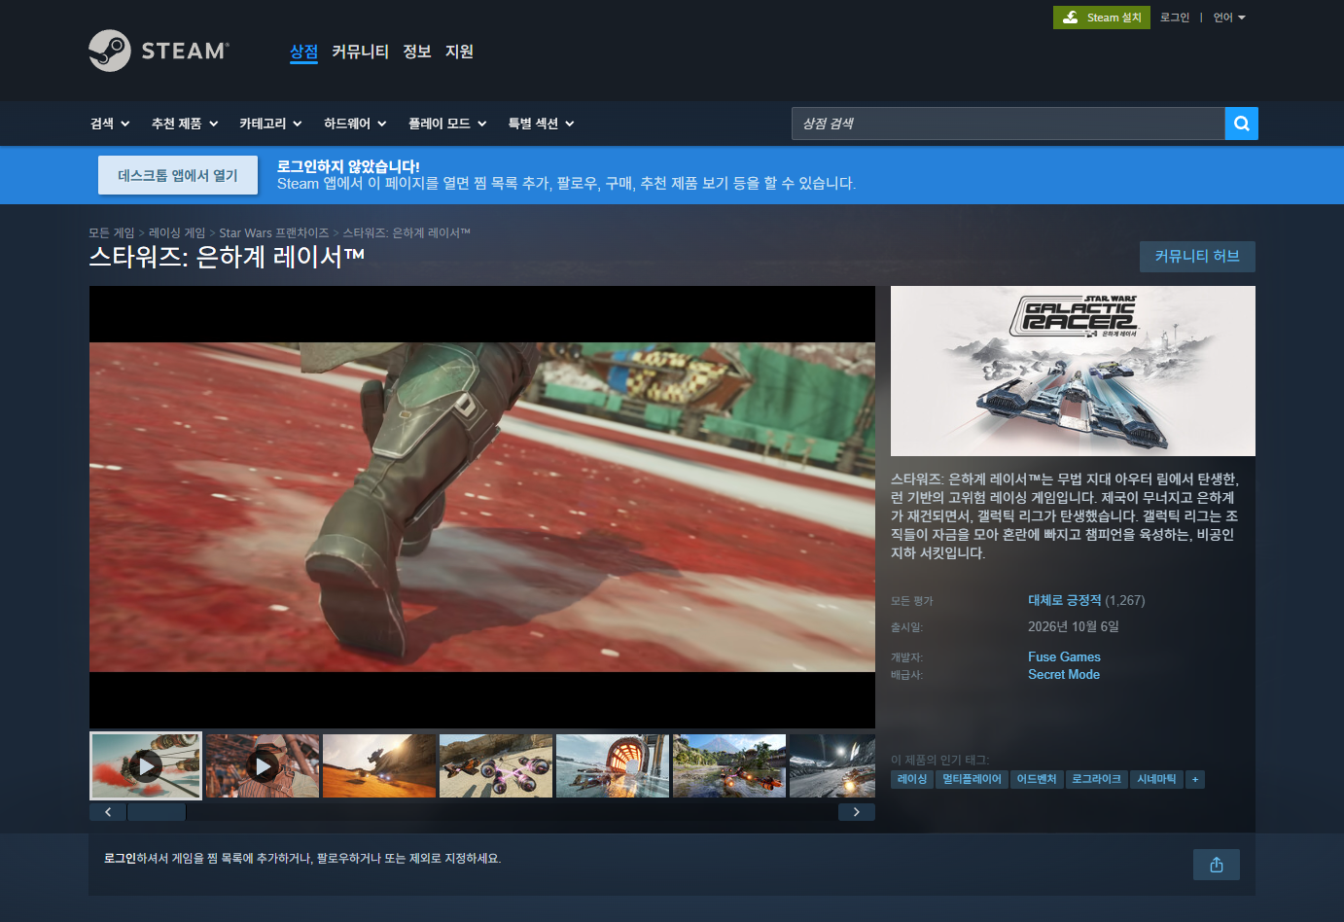The height and width of the screenshot is (922, 1344).
Task: Play the second trailer video thumbnail
Action: coord(263,766)
